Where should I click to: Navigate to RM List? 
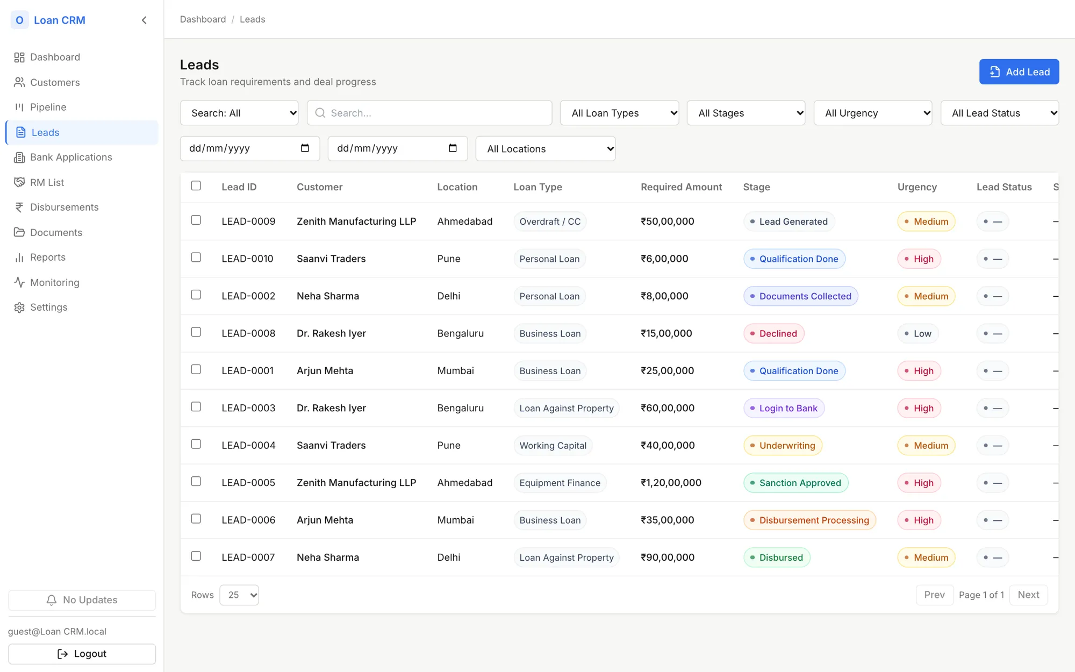(x=82, y=182)
